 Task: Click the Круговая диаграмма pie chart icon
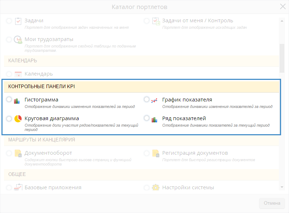(18, 119)
